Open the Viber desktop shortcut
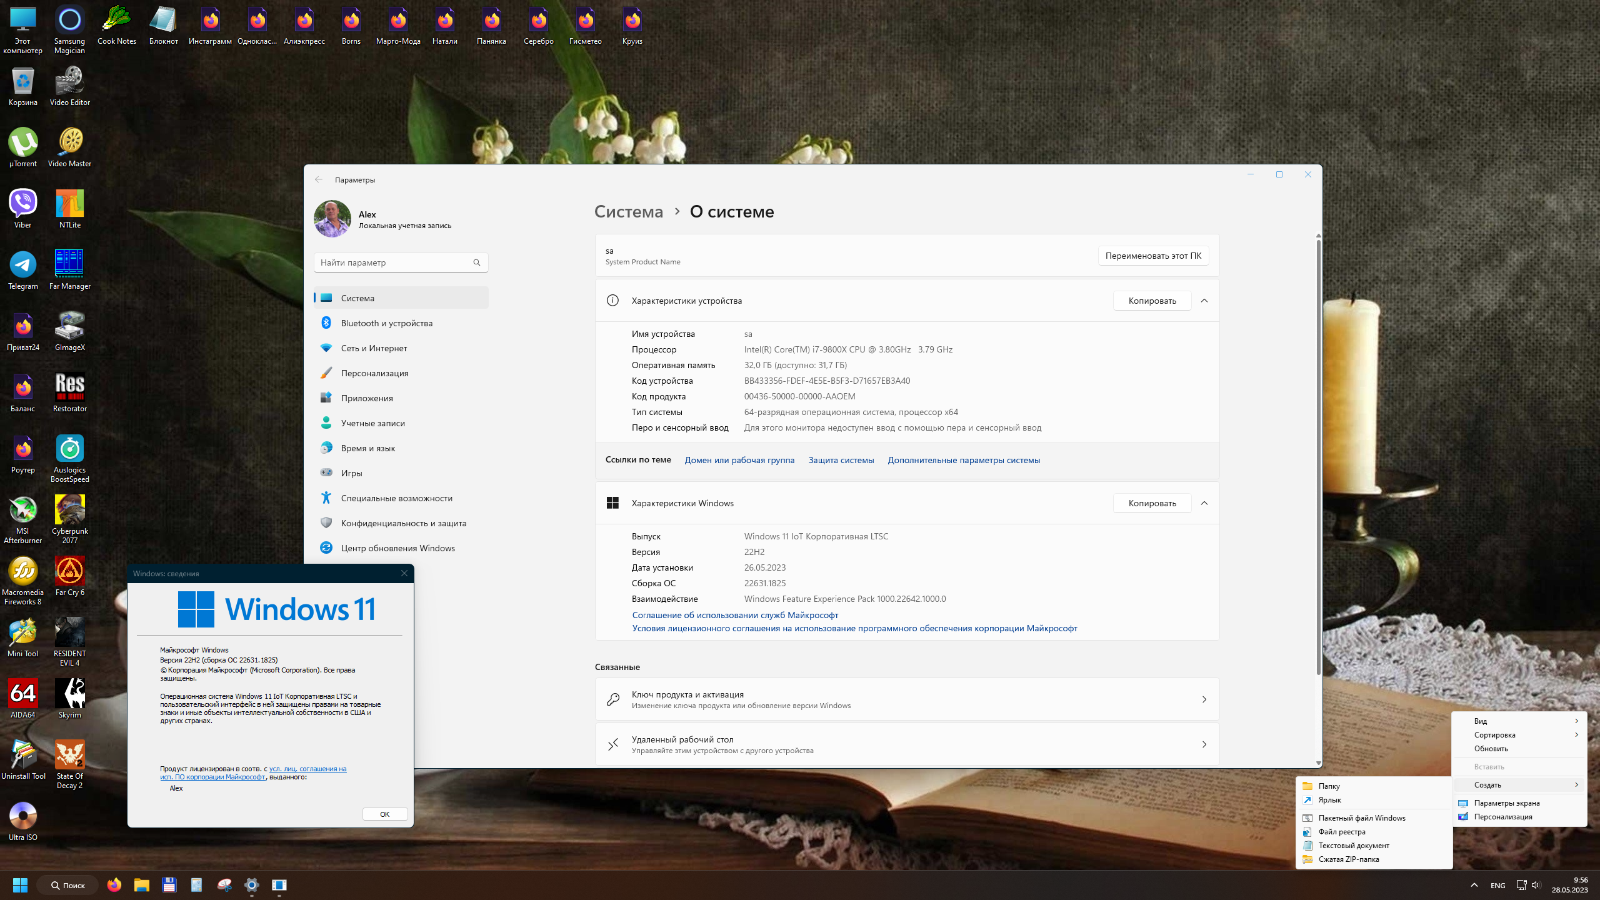Viewport: 1600px width, 900px height. [23, 209]
